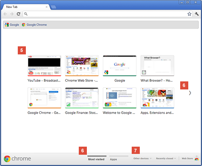This screenshot has width=202, height=166.
Task: Open the Chrome Web Store thumbnail
Action: 82,66
